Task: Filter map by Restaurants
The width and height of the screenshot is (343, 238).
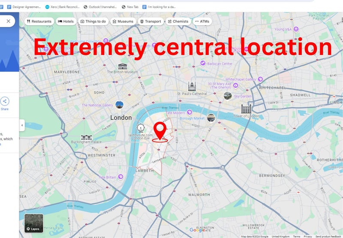Action: 39,21
